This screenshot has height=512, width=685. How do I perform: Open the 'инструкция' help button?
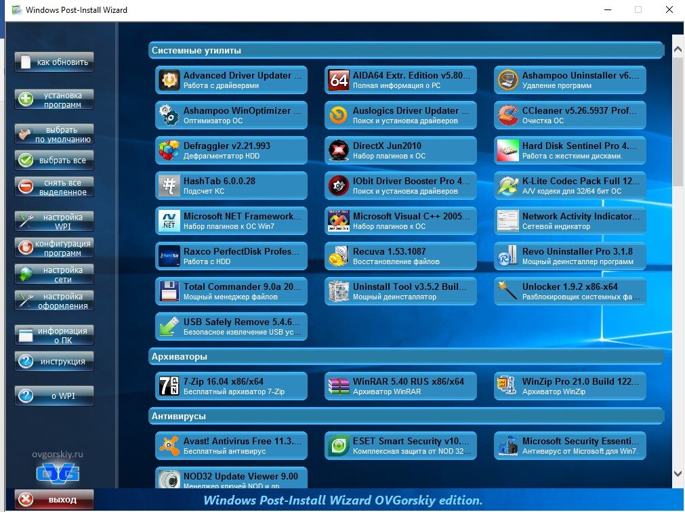pyautogui.click(x=54, y=362)
